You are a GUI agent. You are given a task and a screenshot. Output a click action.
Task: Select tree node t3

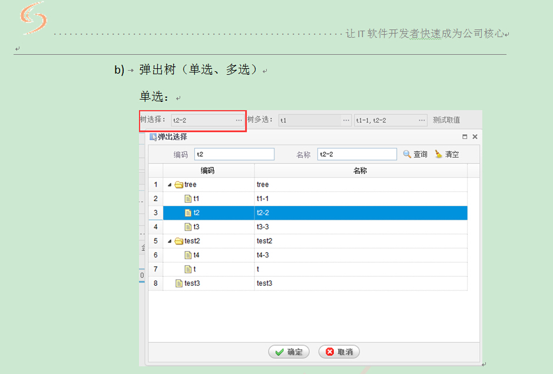pyautogui.click(x=197, y=227)
